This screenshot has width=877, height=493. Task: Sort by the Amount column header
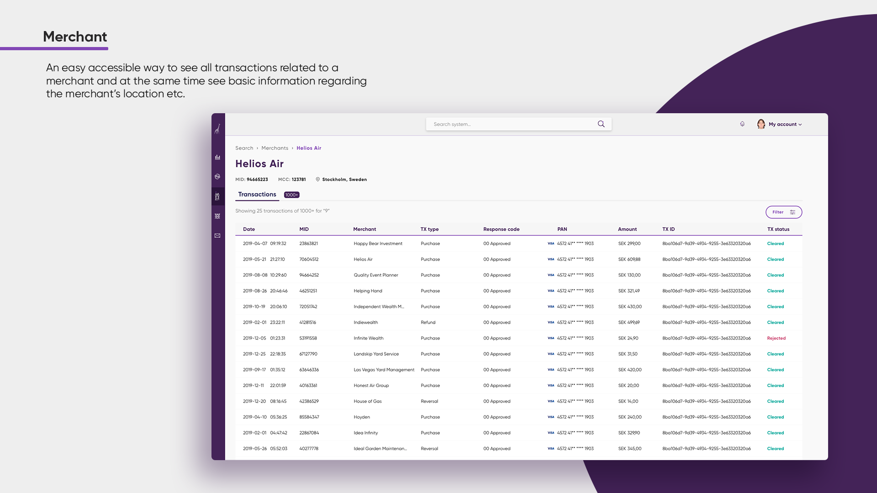[x=627, y=229]
